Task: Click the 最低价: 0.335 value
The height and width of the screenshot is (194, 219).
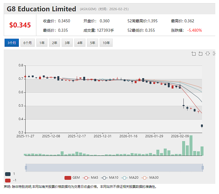Action: tap(55, 30)
